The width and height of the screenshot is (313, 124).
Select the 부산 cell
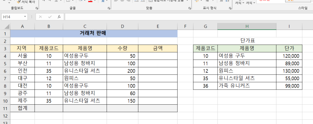(x=22, y=63)
